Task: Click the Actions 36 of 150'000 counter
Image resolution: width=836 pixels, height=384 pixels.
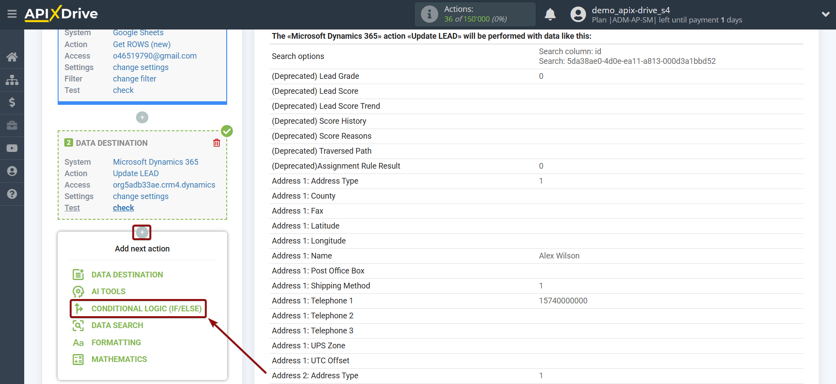Action: tap(475, 15)
